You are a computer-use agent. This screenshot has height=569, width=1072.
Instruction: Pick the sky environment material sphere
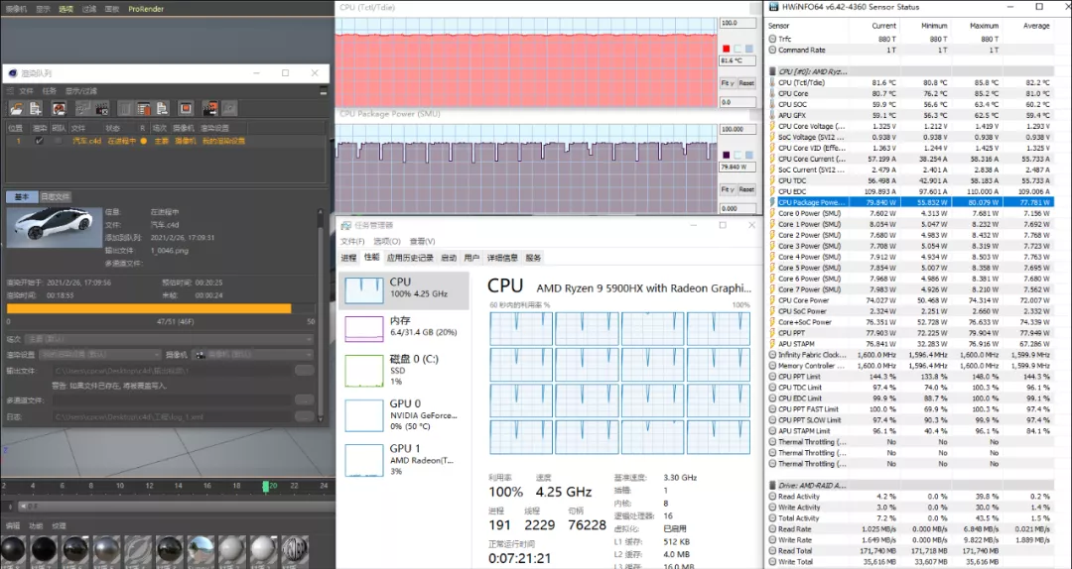click(x=201, y=549)
